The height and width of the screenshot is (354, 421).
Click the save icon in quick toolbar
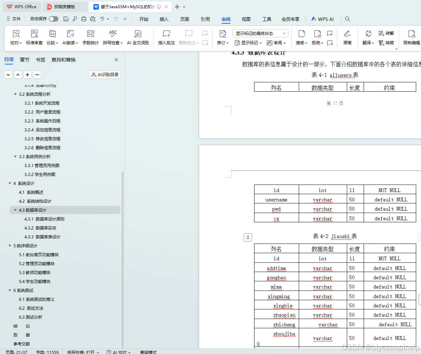coord(66,19)
